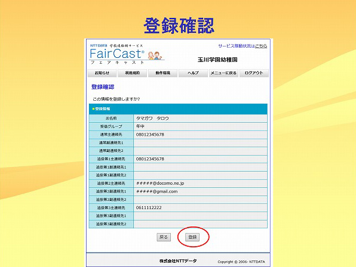
Task: Click the 登録情報 table header
Action: (178, 109)
